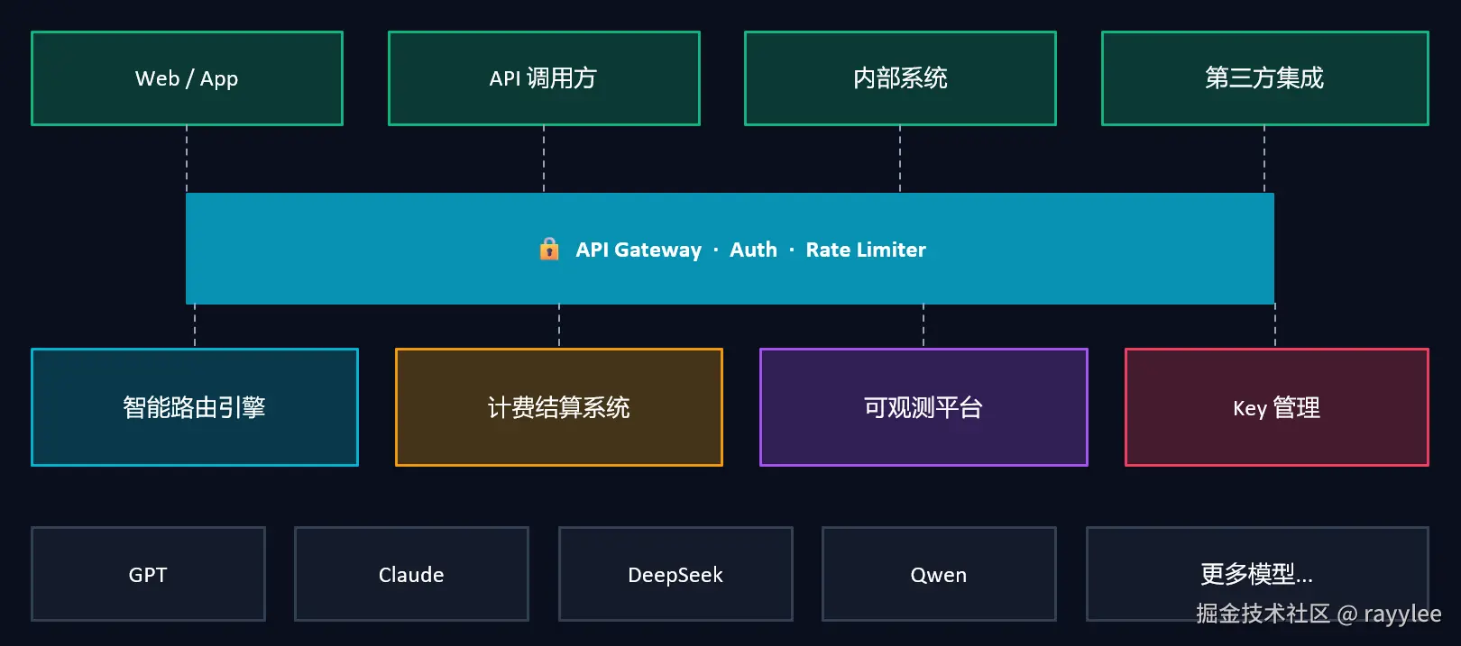Image resolution: width=1461 pixels, height=646 pixels.
Task: Select the Web / App box
Action: coord(187,78)
